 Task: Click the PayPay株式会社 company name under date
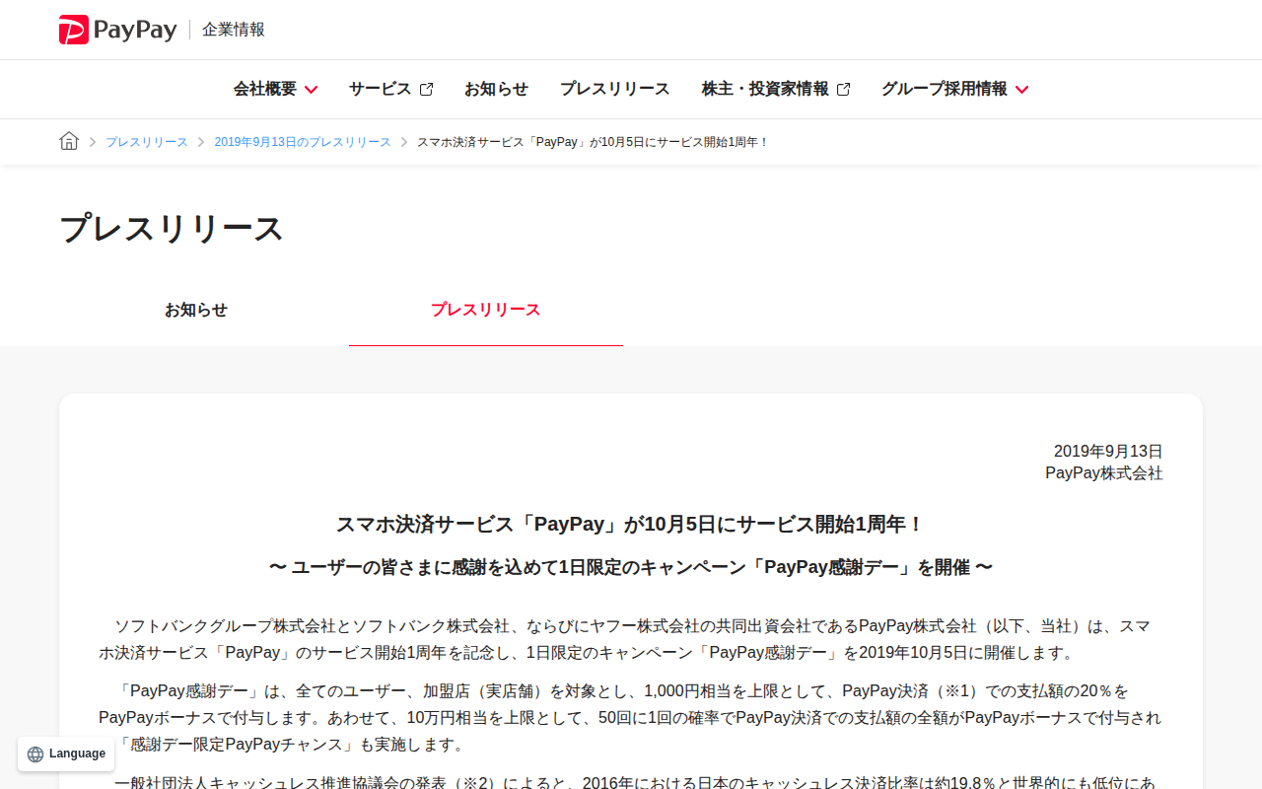click(x=1104, y=473)
